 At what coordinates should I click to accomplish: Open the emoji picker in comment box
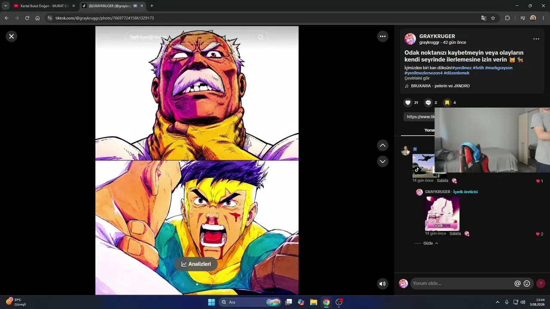[x=527, y=283]
